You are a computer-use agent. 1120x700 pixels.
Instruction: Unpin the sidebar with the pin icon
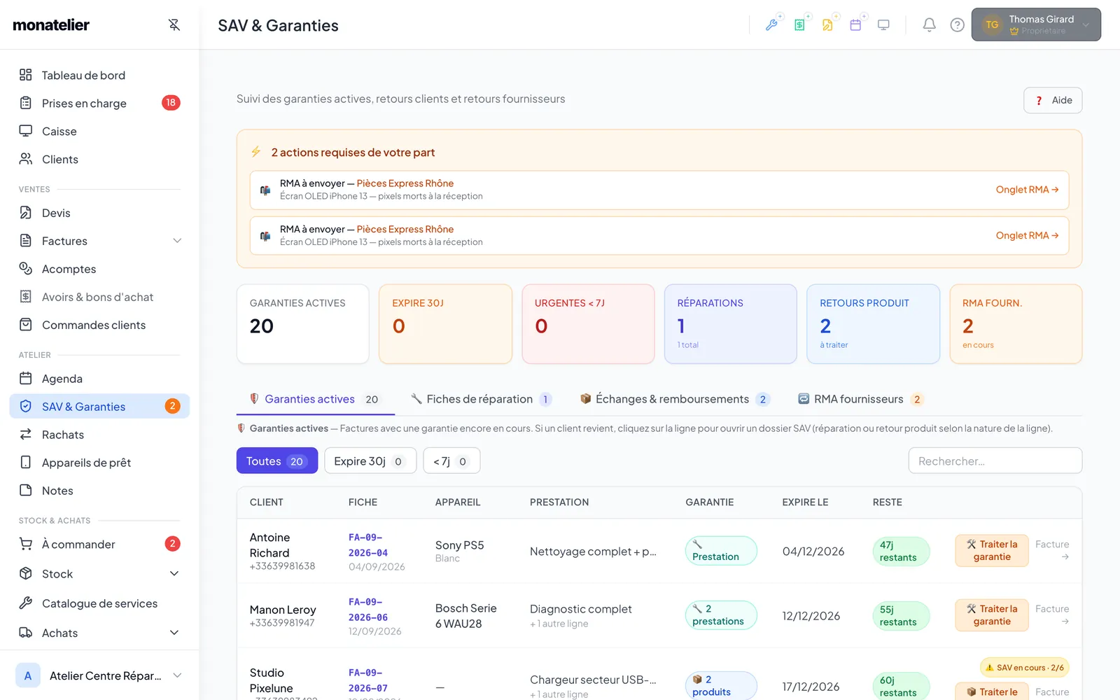coord(174,25)
